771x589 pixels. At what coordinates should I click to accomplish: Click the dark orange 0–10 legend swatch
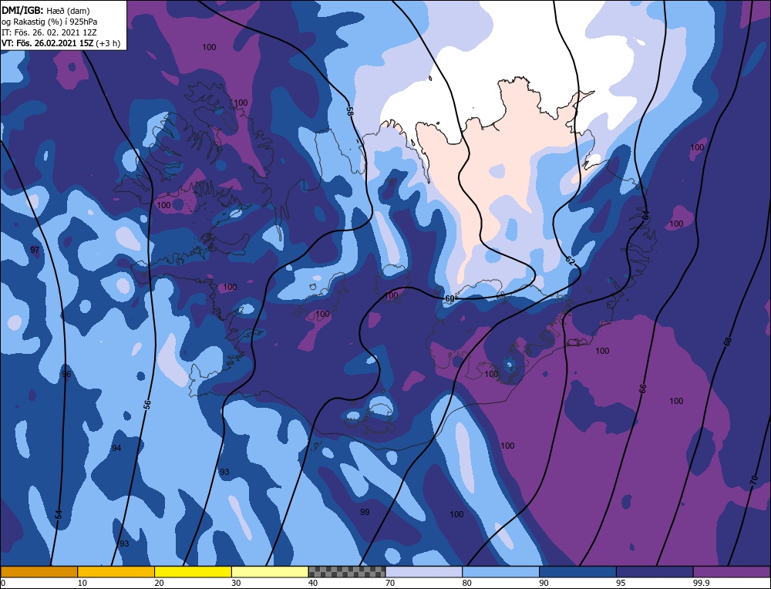pos(39,571)
